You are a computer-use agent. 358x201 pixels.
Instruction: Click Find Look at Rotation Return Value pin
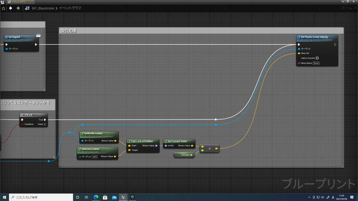pyautogui.click(x=157, y=146)
